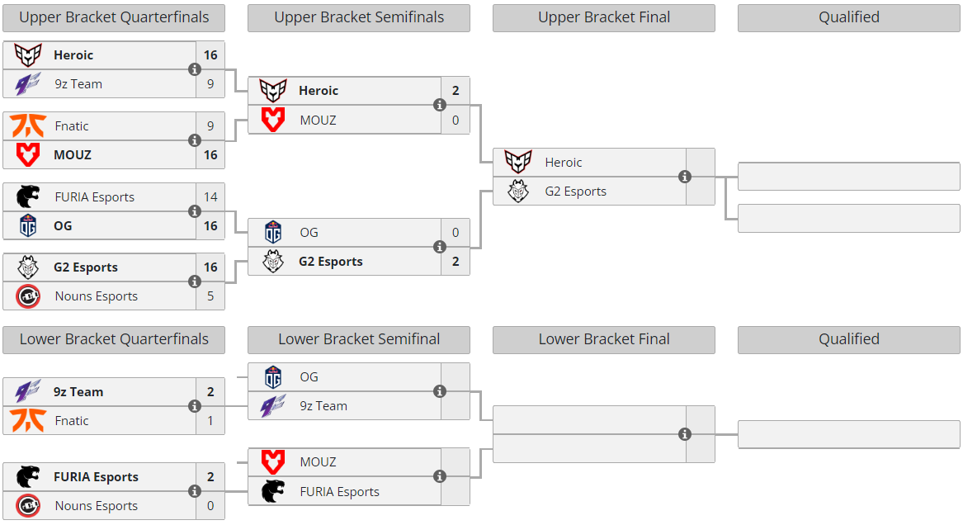Click the Upper Bracket Semifinals header
The height and width of the screenshot is (525, 963).
[359, 17]
